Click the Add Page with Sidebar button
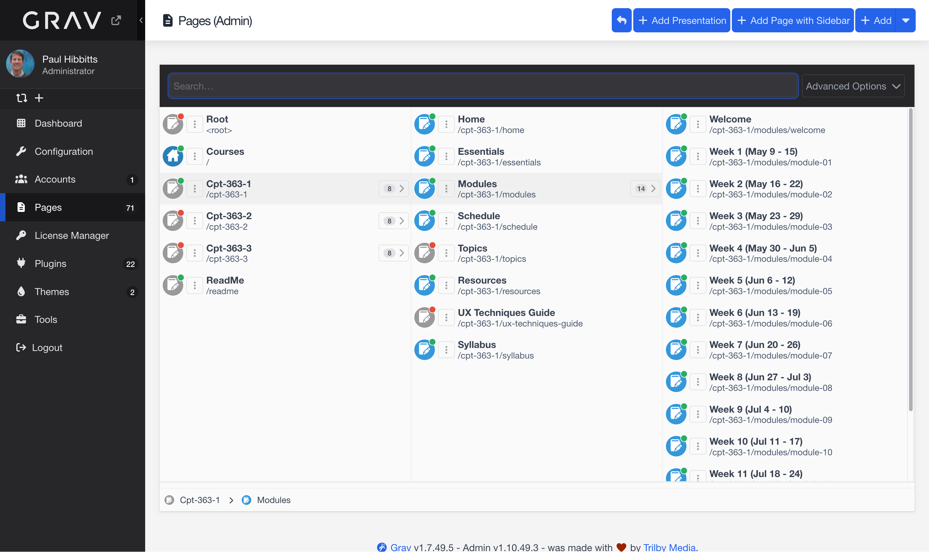The image size is (929, 552). 792,20
